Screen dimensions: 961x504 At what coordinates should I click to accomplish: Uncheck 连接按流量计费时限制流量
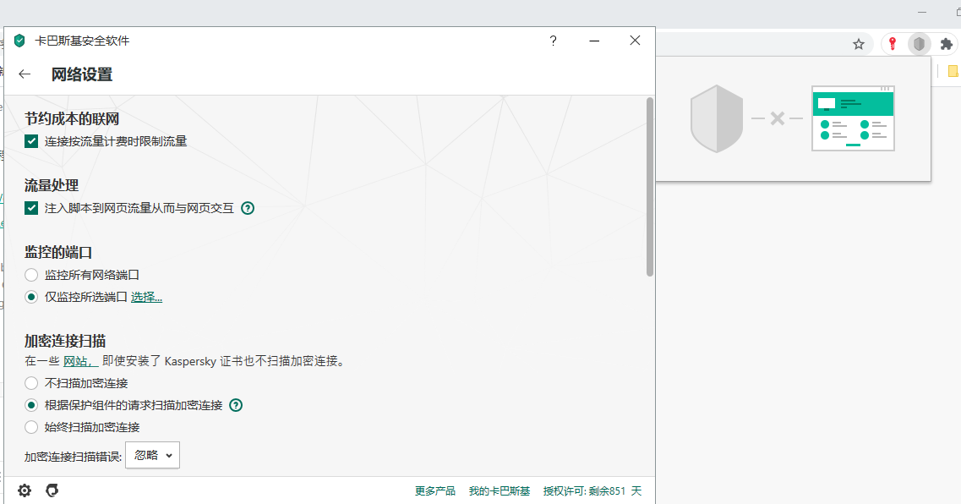tap(31, 141)
